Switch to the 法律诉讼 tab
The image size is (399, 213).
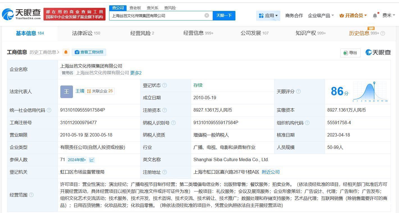coord(86,33)
